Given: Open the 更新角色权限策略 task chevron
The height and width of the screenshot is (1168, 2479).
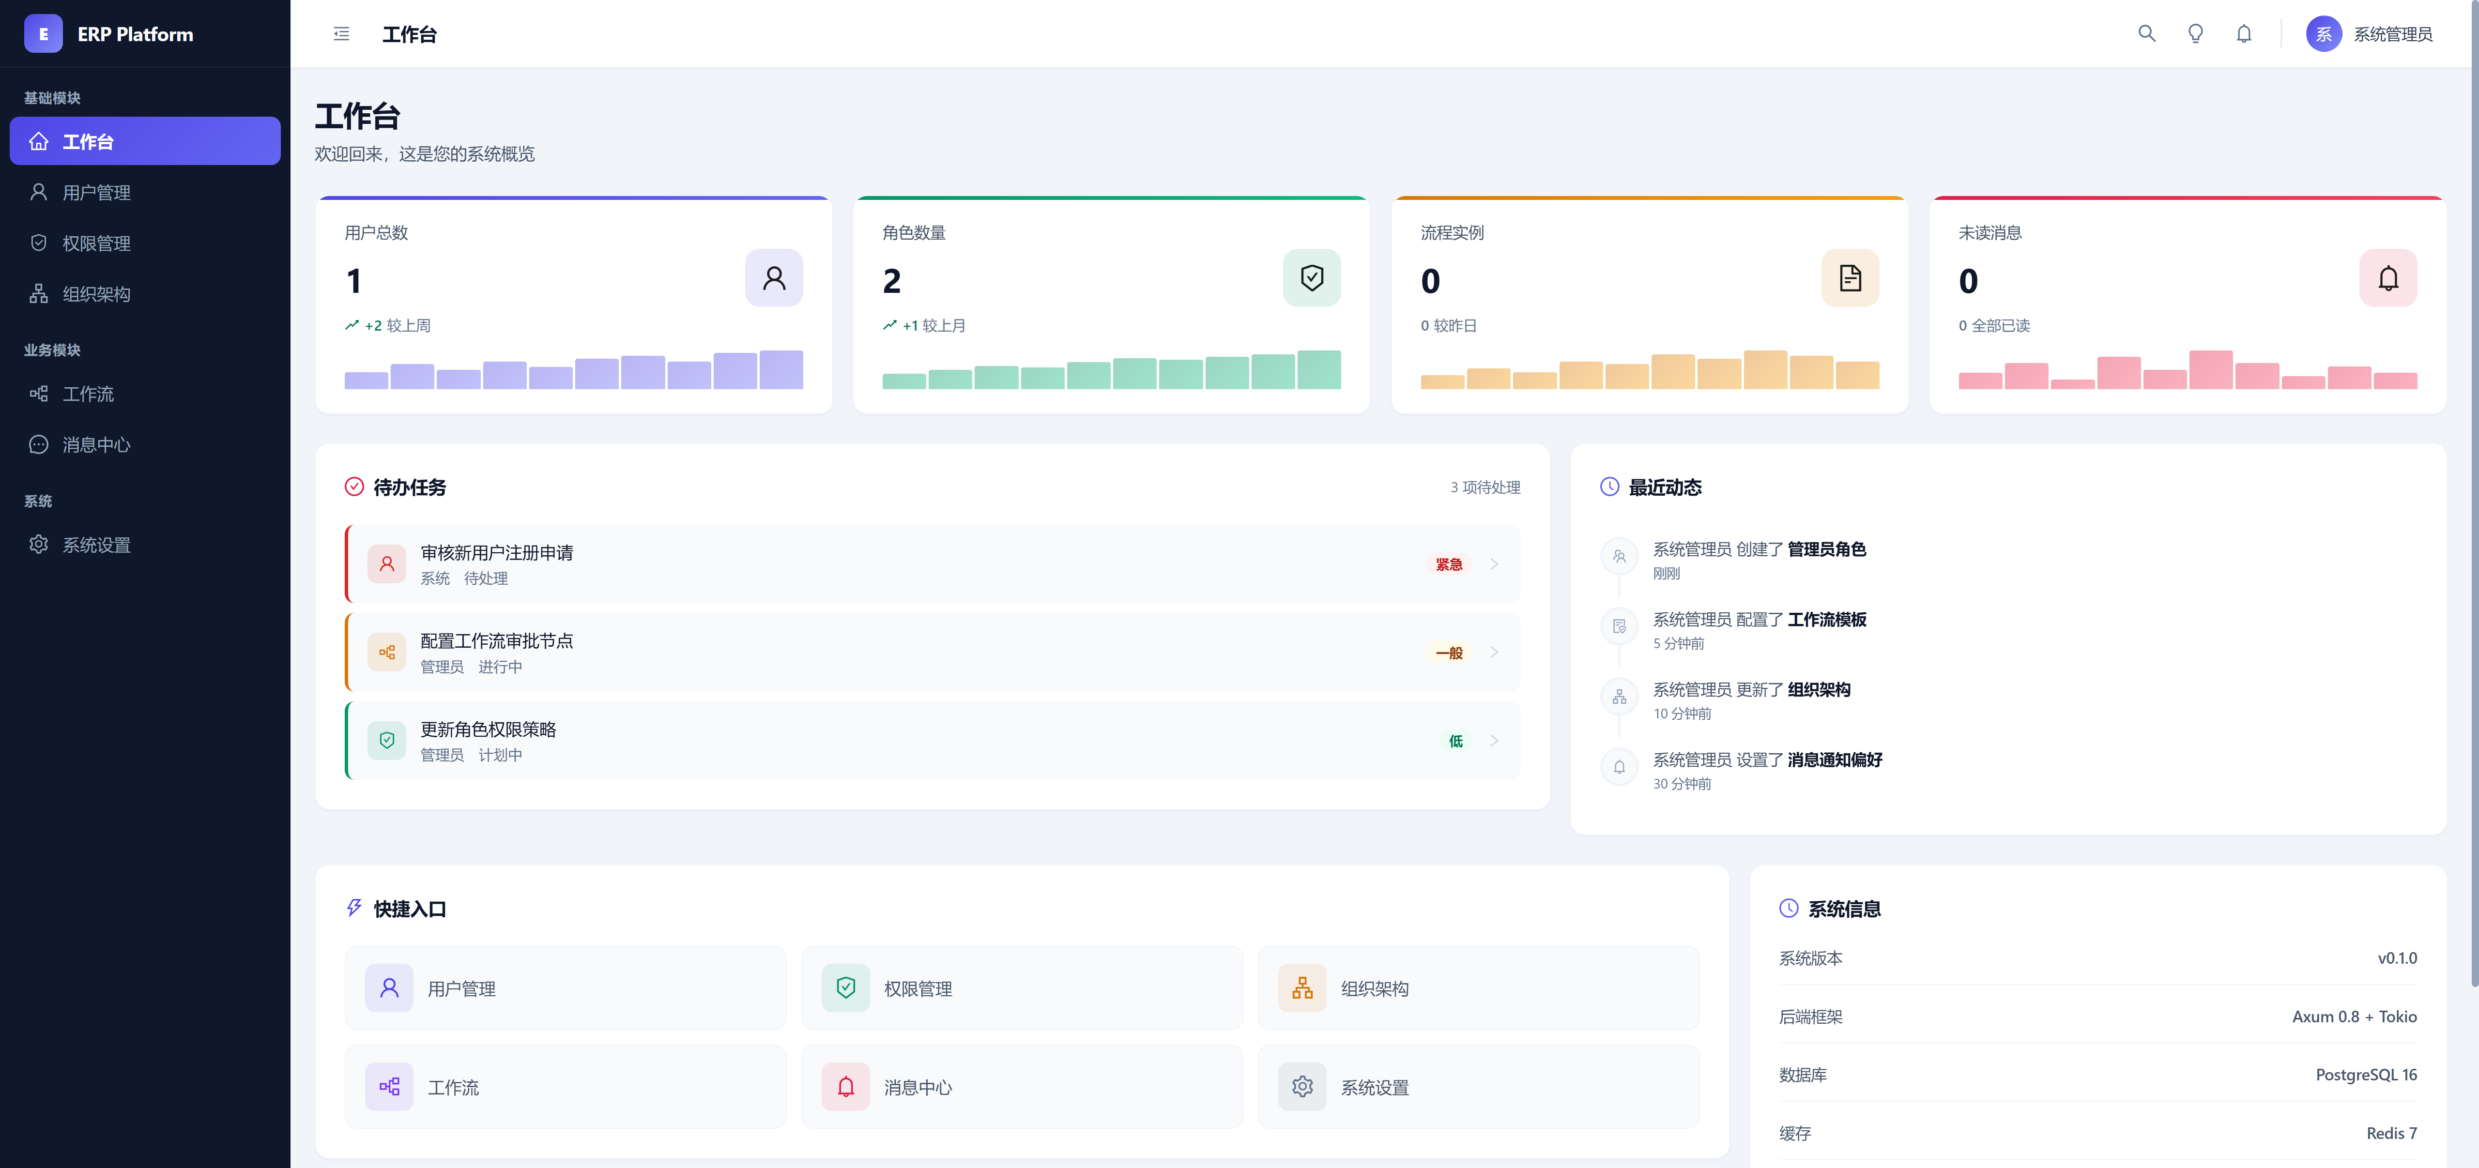Looking at the screenshot, I should (1495, 741).
